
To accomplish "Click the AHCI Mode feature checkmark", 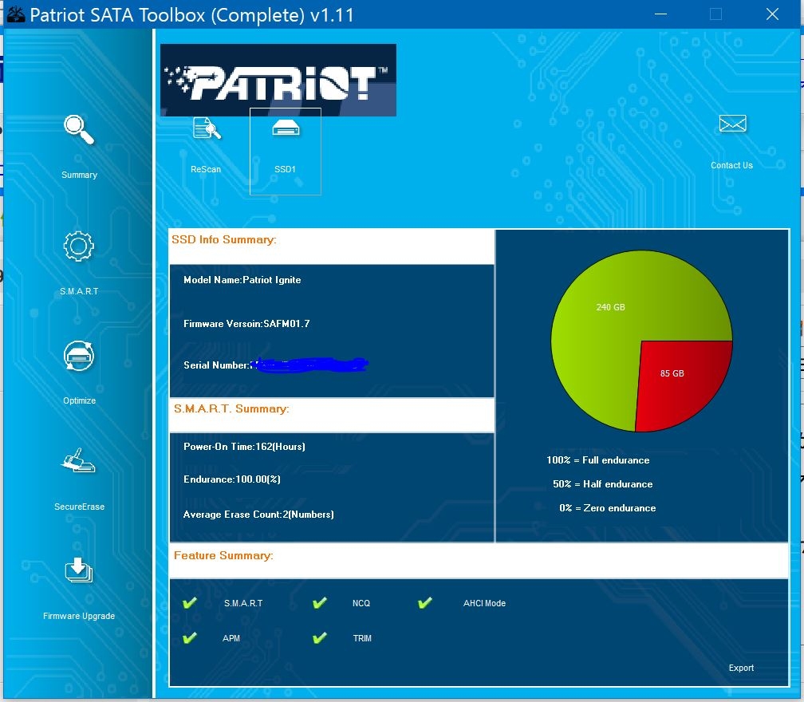I will [x=424, y=602].
